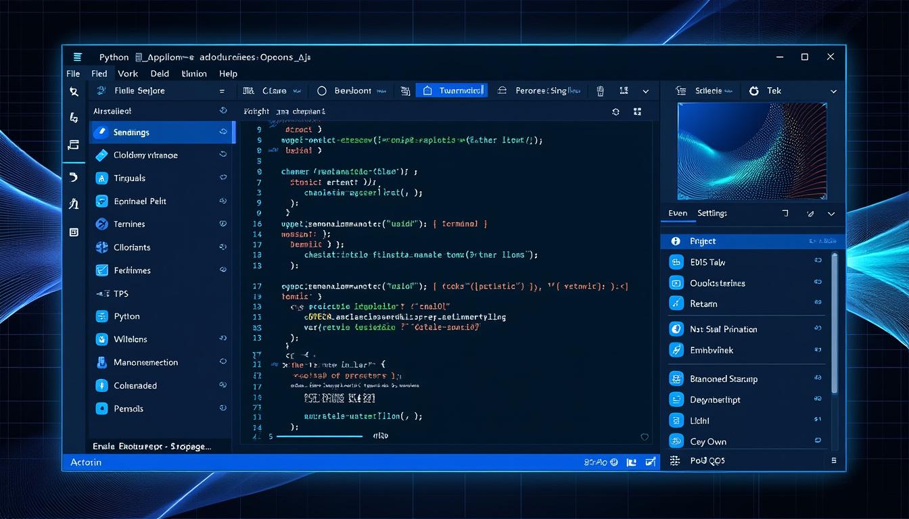Open the dropdown at the toolbar's right end
Image resolution: width=909 pixels, height=519 pixels.
(x=645, y=90)
